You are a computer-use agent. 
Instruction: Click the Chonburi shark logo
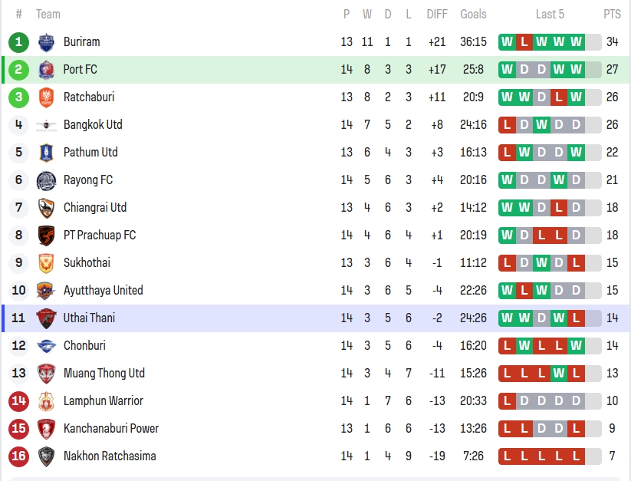[x=46, y=346]
